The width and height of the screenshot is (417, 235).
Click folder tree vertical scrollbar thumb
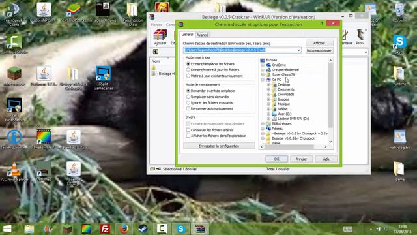330,95
